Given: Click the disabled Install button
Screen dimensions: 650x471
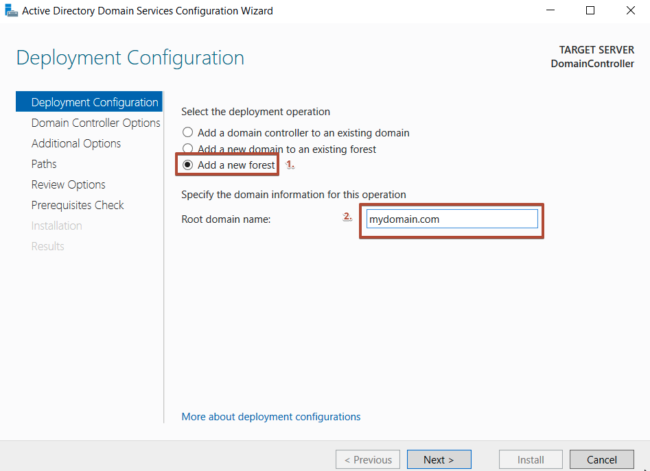Looking at the screenshot, I should 530,459.
